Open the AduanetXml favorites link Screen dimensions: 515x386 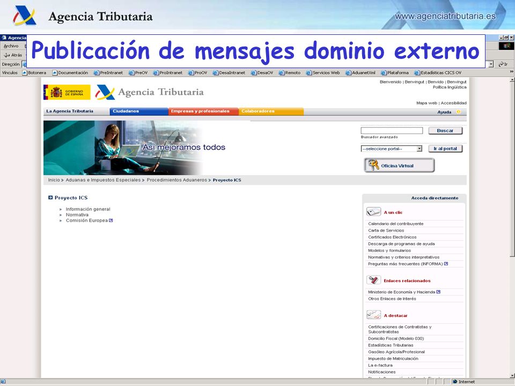[x=360, y=73]
